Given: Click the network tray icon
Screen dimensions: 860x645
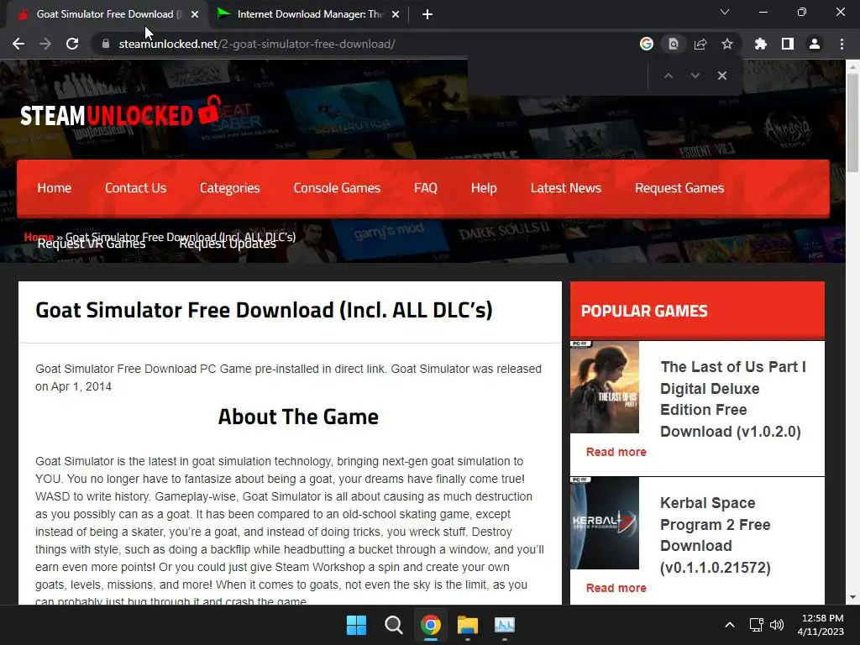Looking at the screenshot, I should [757, 625].
